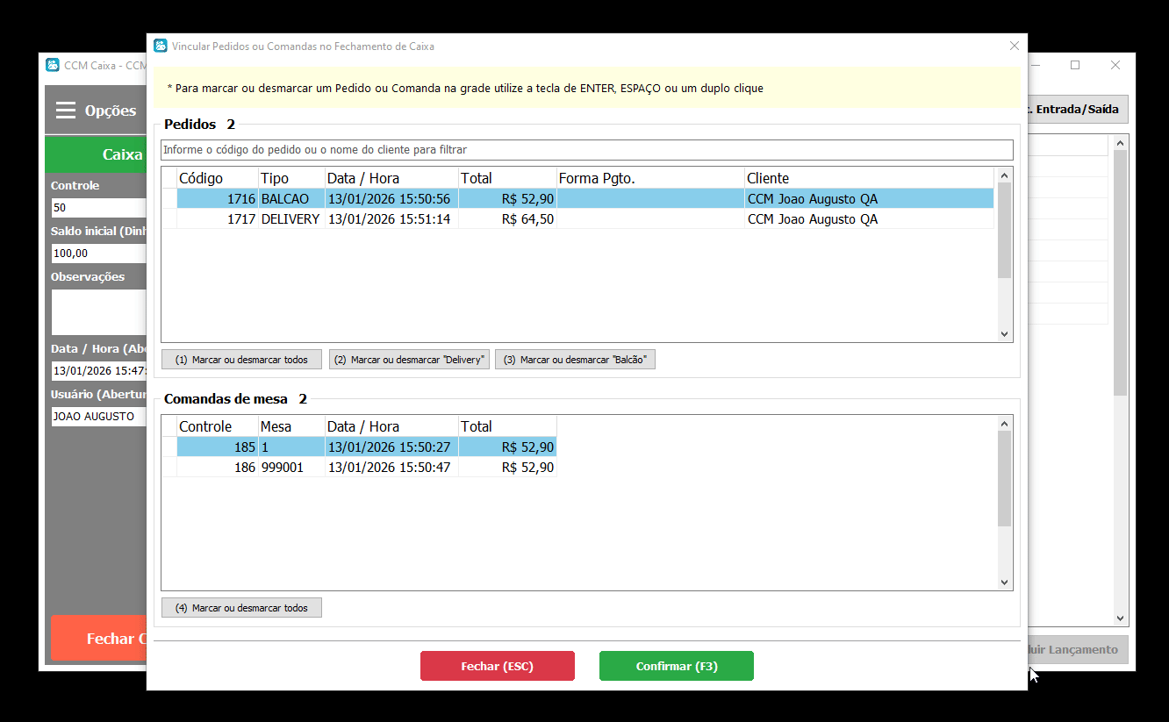
Task: Sort by Código column header
Action: tap(217, 178)
